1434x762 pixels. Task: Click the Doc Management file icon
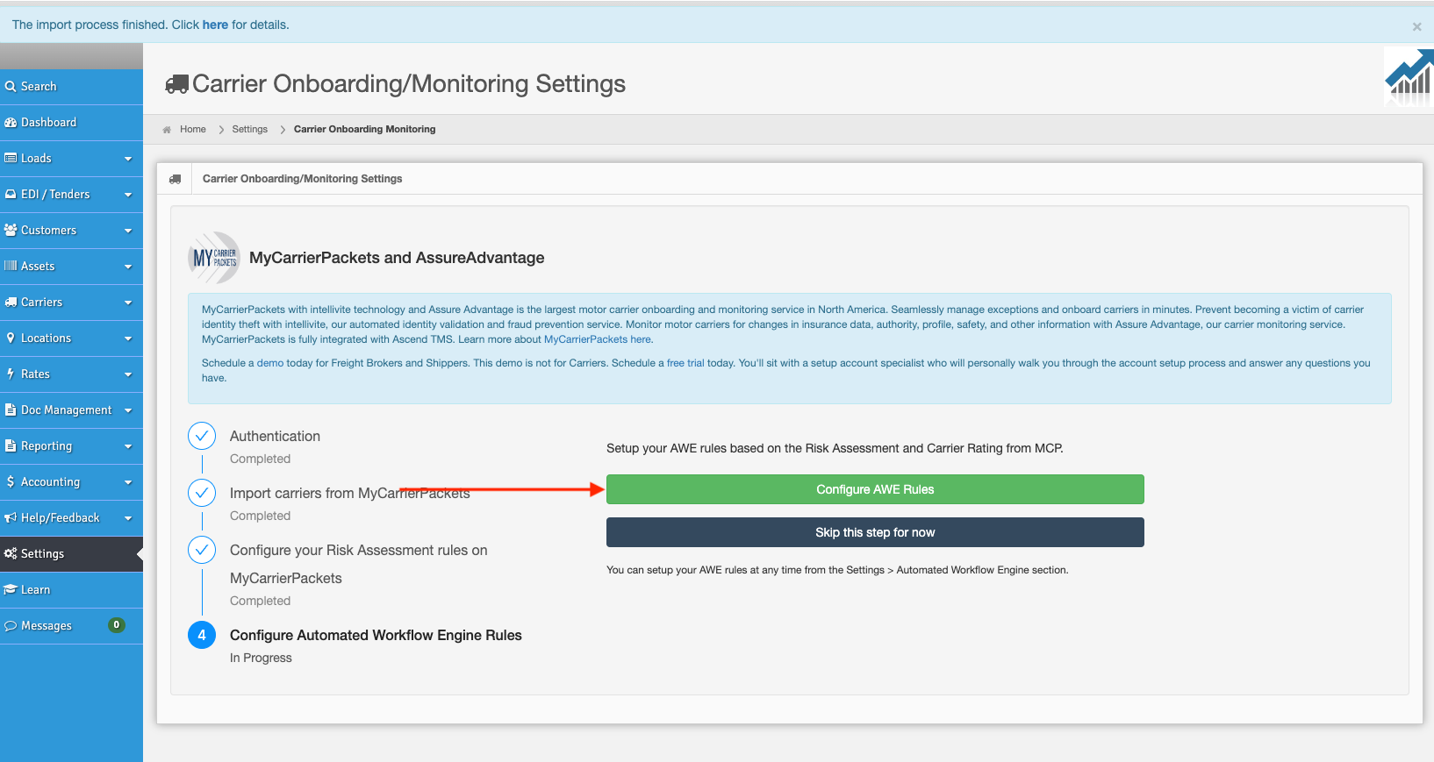(11, 409)
